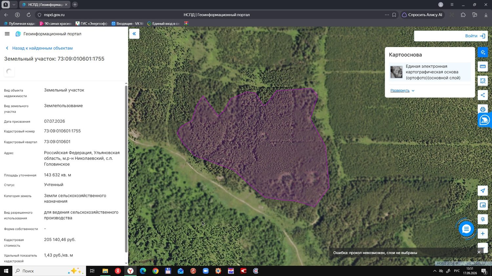
Task: Open the round chat support bubble
Action: (466, 229)
